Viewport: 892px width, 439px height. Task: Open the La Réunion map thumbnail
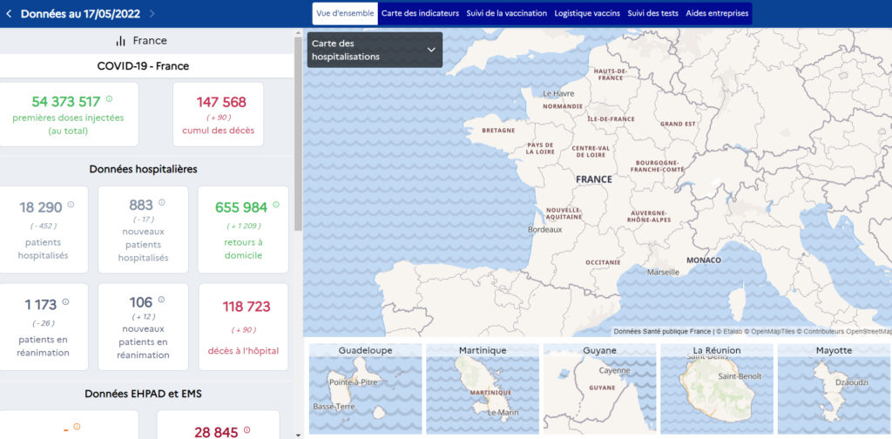(x=716, y=388)
